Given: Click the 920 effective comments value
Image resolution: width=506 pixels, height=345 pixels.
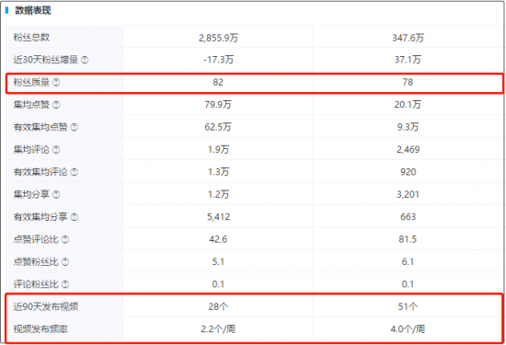Looking at the screenshot, I should click(x=408, y=172).
